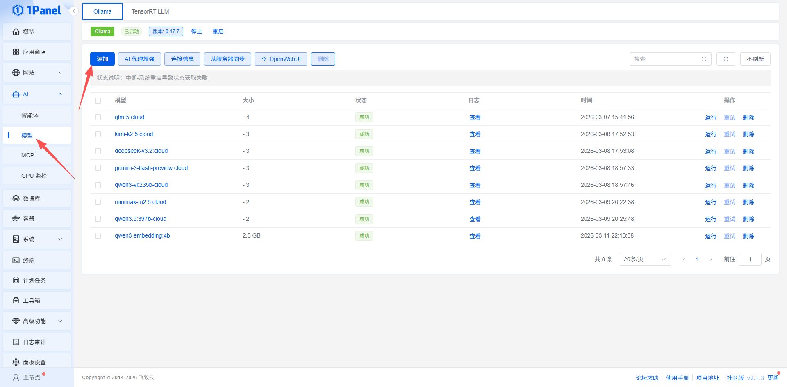
Task: Click 停止 to stop Ollama
Action: [197, 32]
